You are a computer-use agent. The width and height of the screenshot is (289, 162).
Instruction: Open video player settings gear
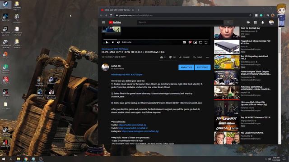[190, 42]
